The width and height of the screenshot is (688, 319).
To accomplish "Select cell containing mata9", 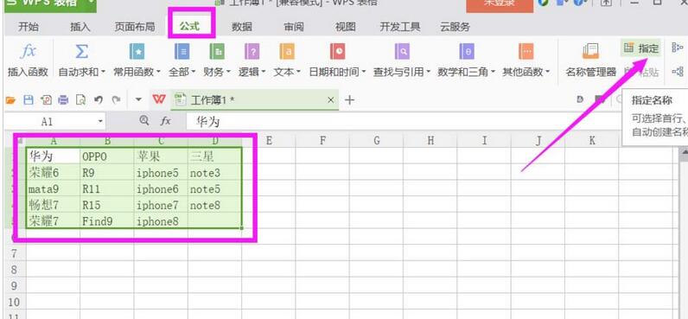I will point(53,189).
